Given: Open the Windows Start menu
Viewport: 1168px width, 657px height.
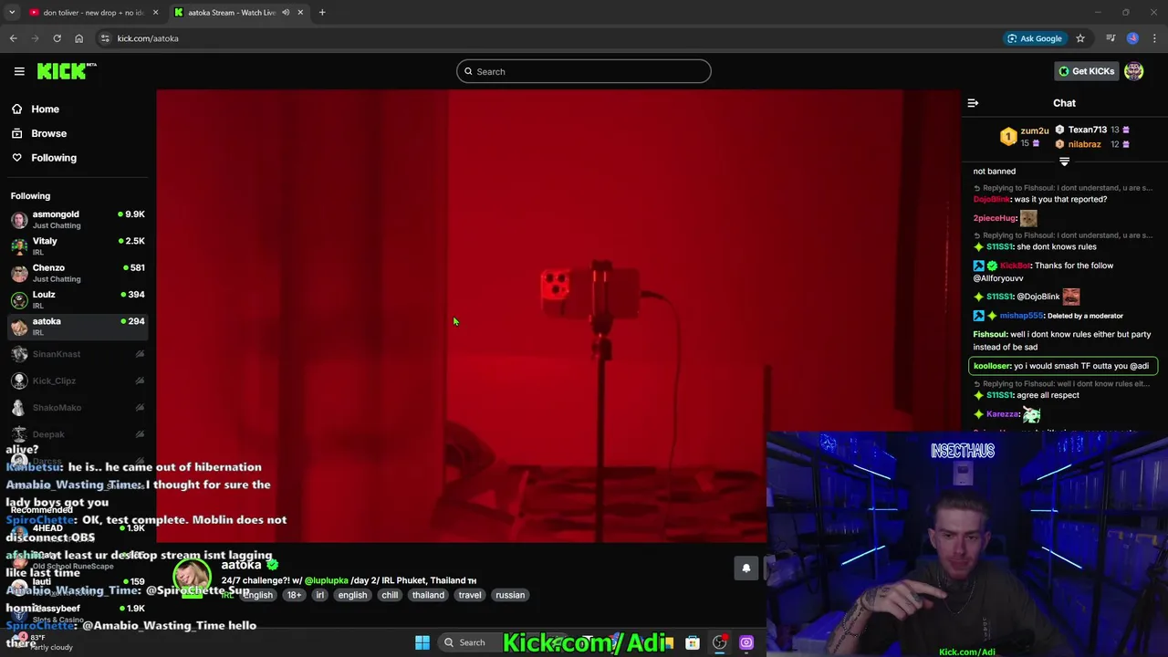Looking at the screenshot, I should pyautogui.click(x=422, y=642).
